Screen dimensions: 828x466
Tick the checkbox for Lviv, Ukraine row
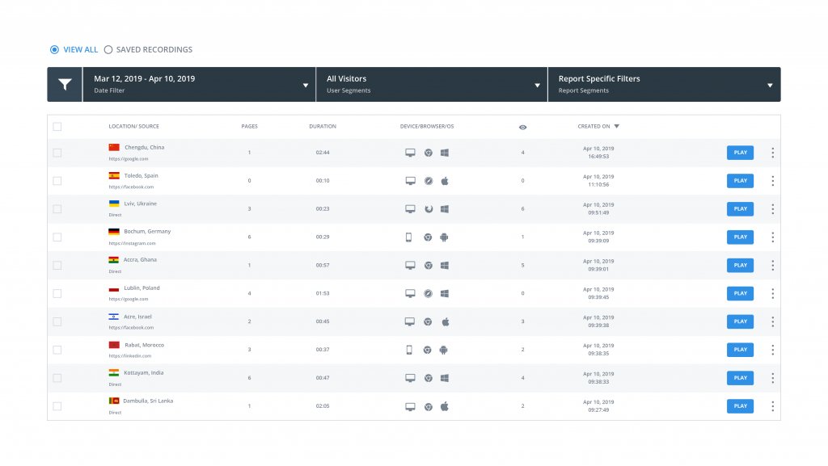[x=57, y=209]
